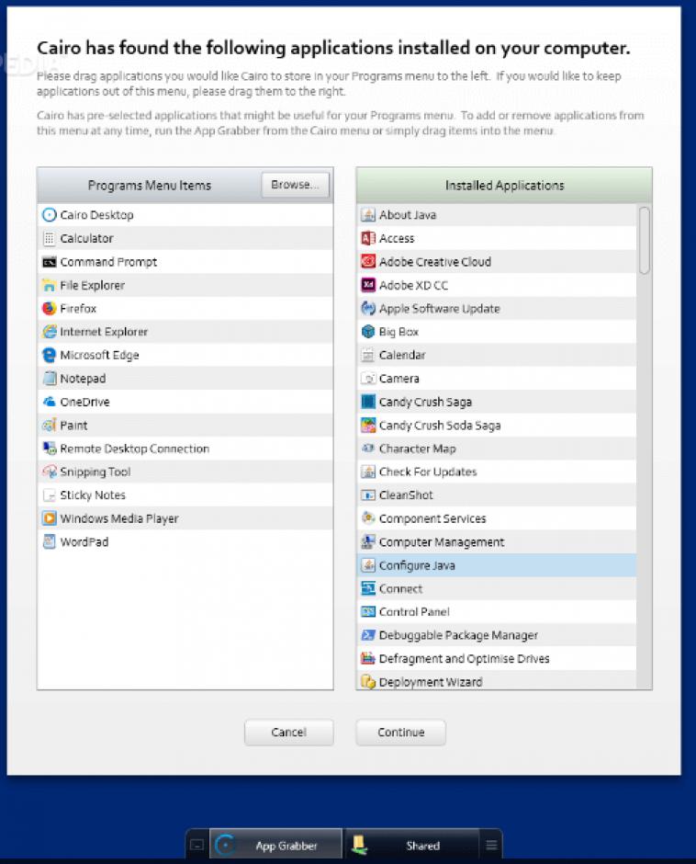
Task: Select the Big Box cube icon
Action: (368, 332)
